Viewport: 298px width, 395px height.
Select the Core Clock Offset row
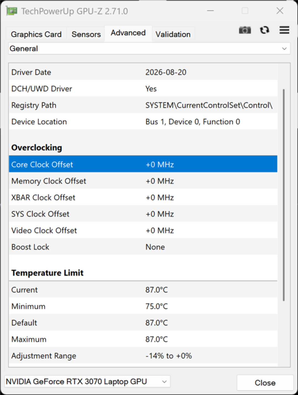coord(143,164)
